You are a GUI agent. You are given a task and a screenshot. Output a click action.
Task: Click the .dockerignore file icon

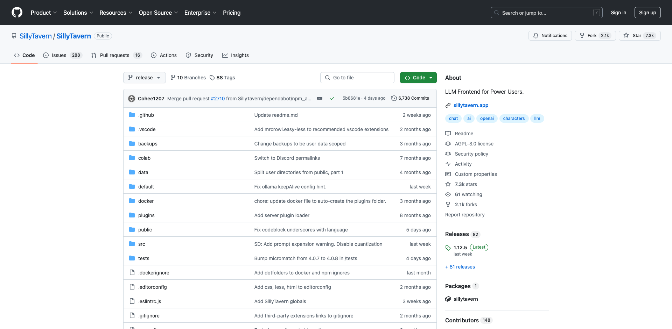[x=132, y=273]
